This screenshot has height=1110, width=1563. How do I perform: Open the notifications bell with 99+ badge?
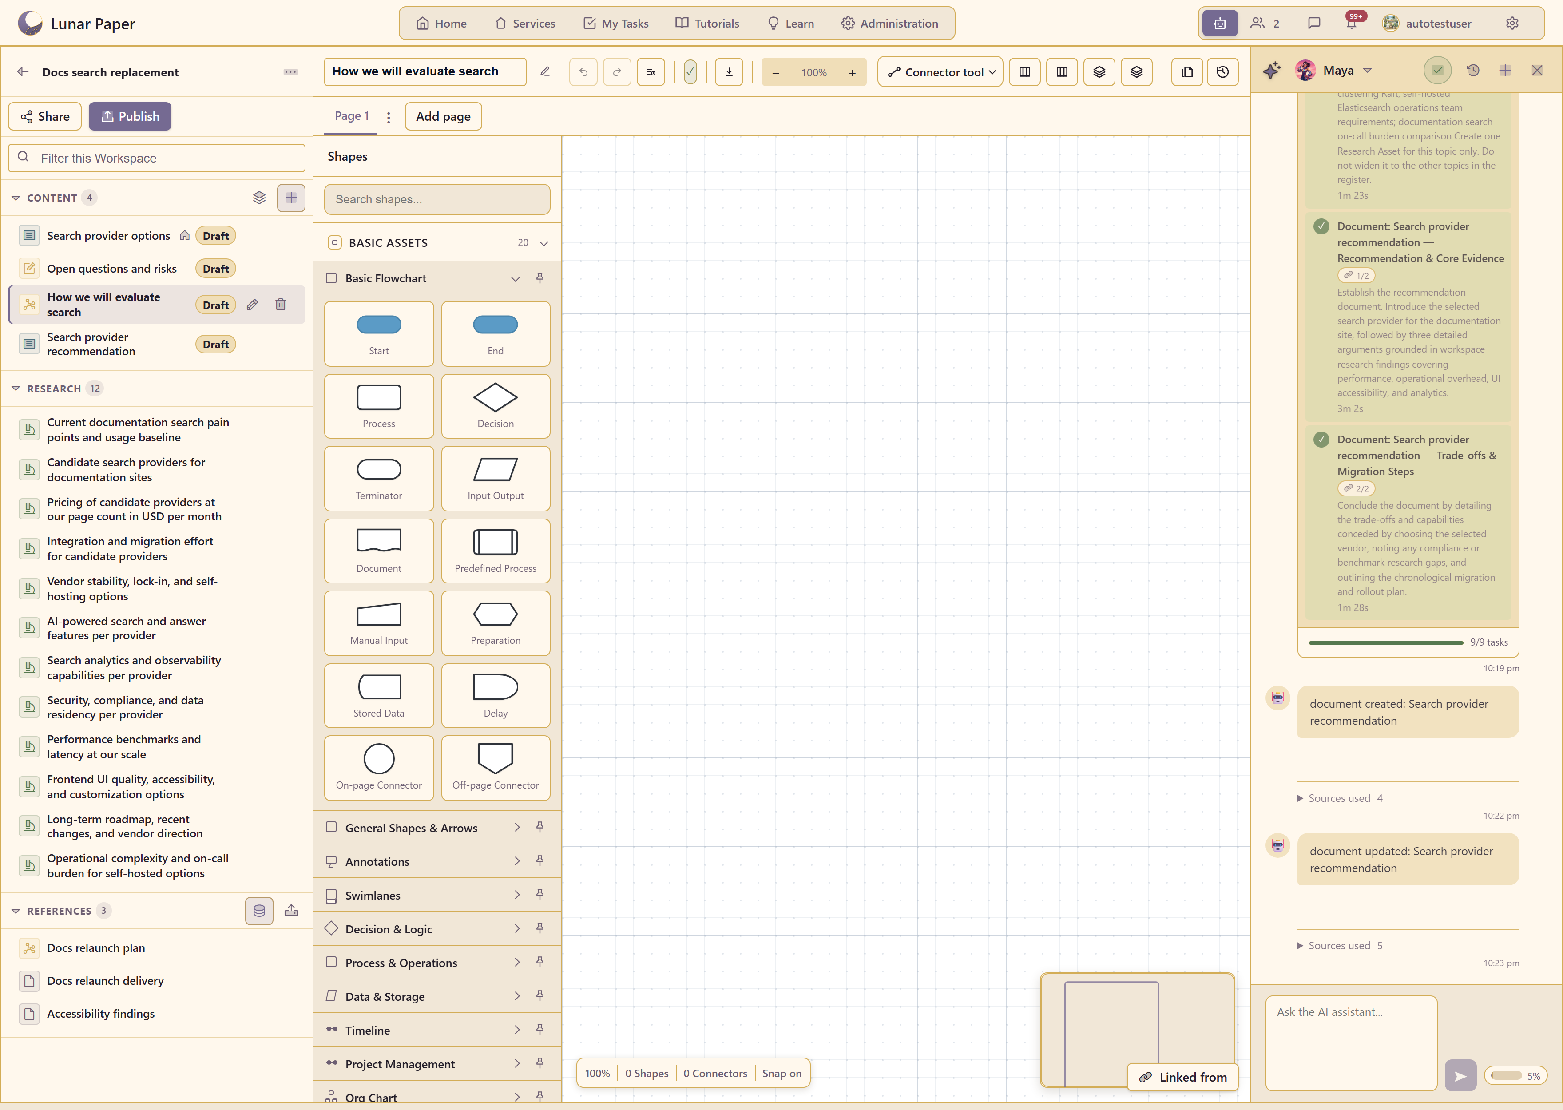[x=1352, y=23]
